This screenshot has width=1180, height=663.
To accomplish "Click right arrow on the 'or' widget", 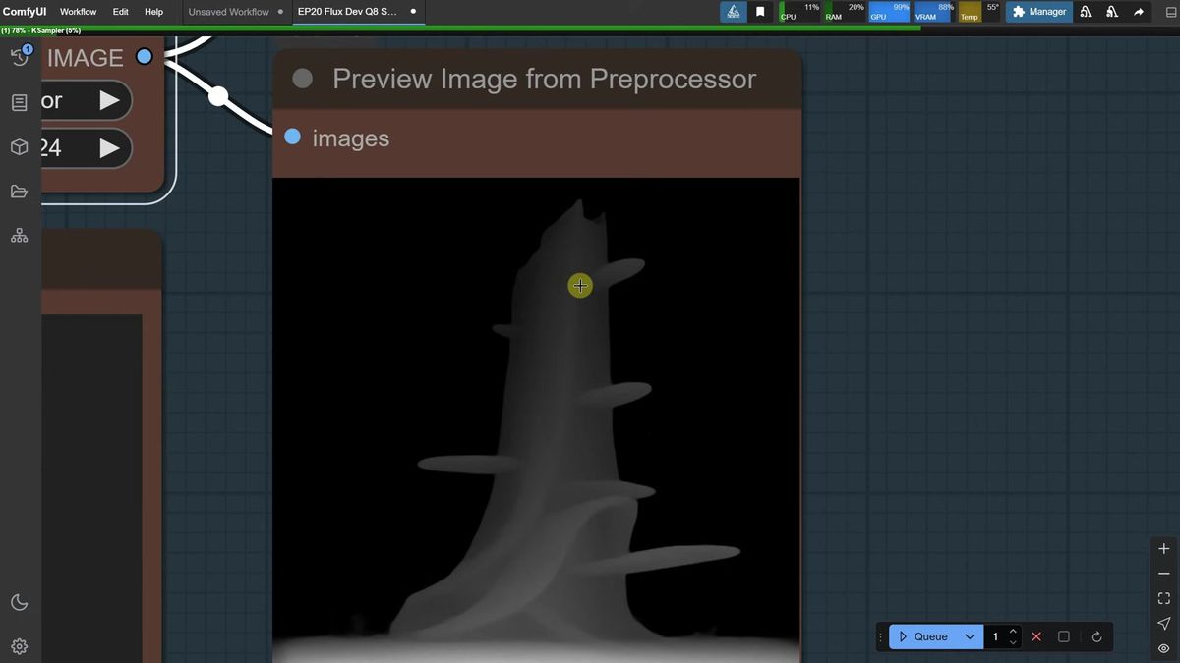I will point(109,99).
